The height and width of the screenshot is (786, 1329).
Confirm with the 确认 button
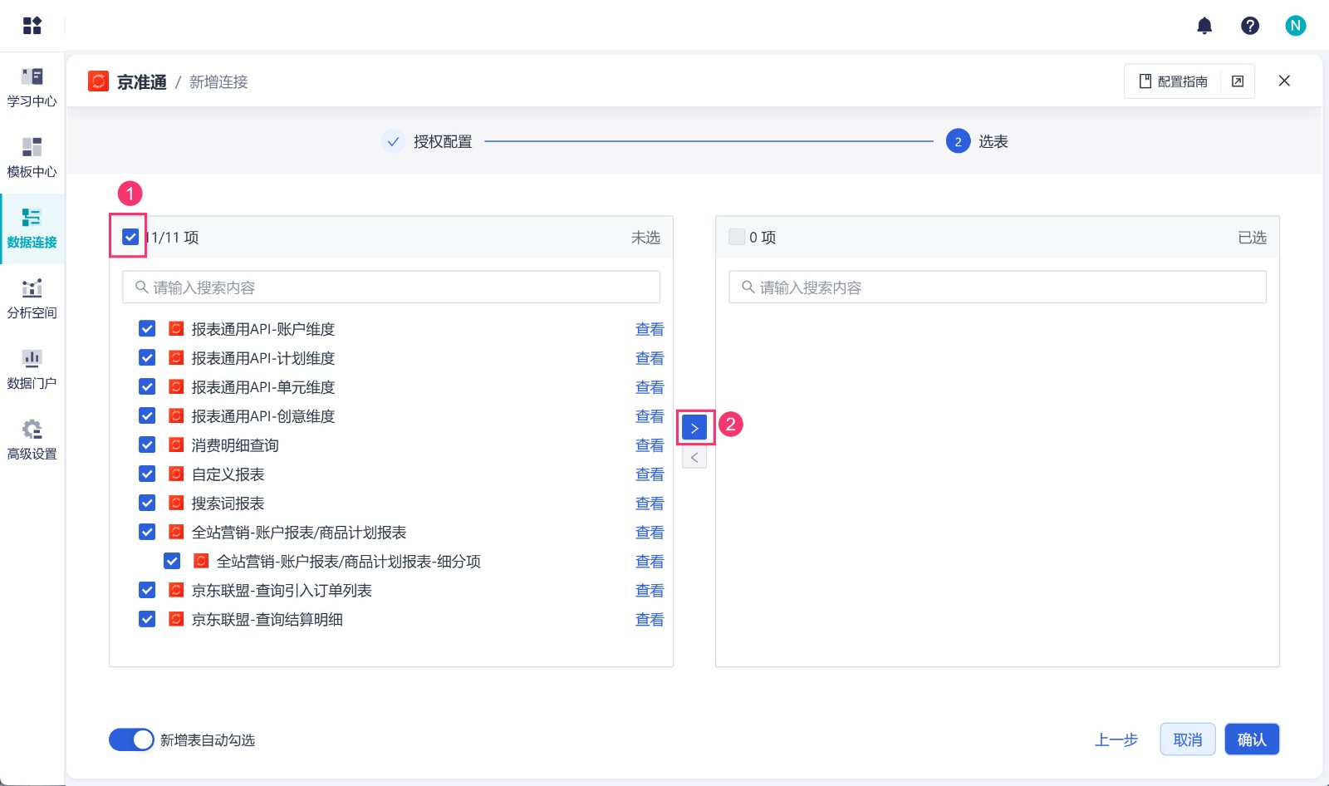[1252, 739]
